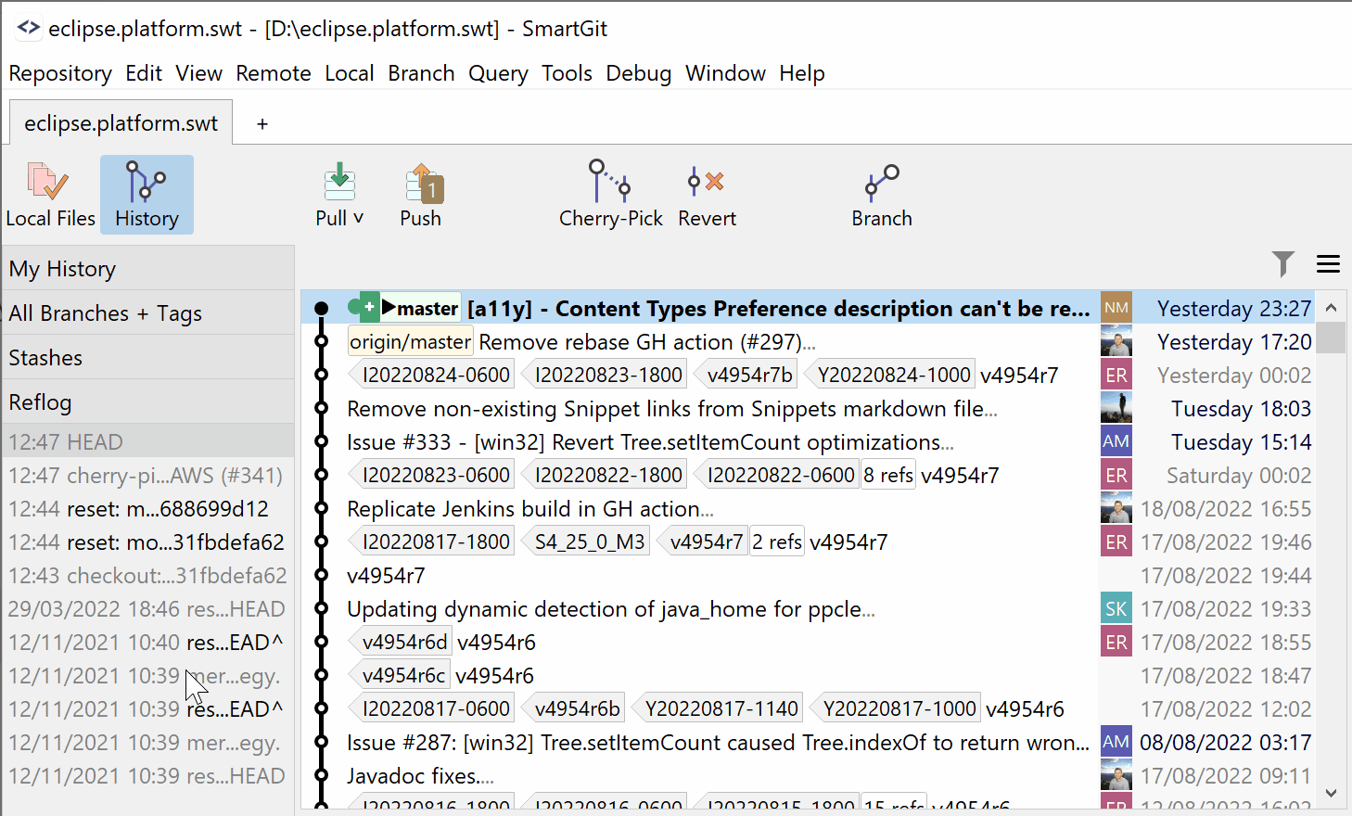
Task: Open the Pull dropdown arrow
Action: click(x=359, y=218)
